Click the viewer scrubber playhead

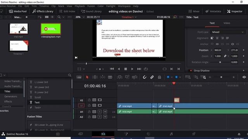(x=86, y=63)
